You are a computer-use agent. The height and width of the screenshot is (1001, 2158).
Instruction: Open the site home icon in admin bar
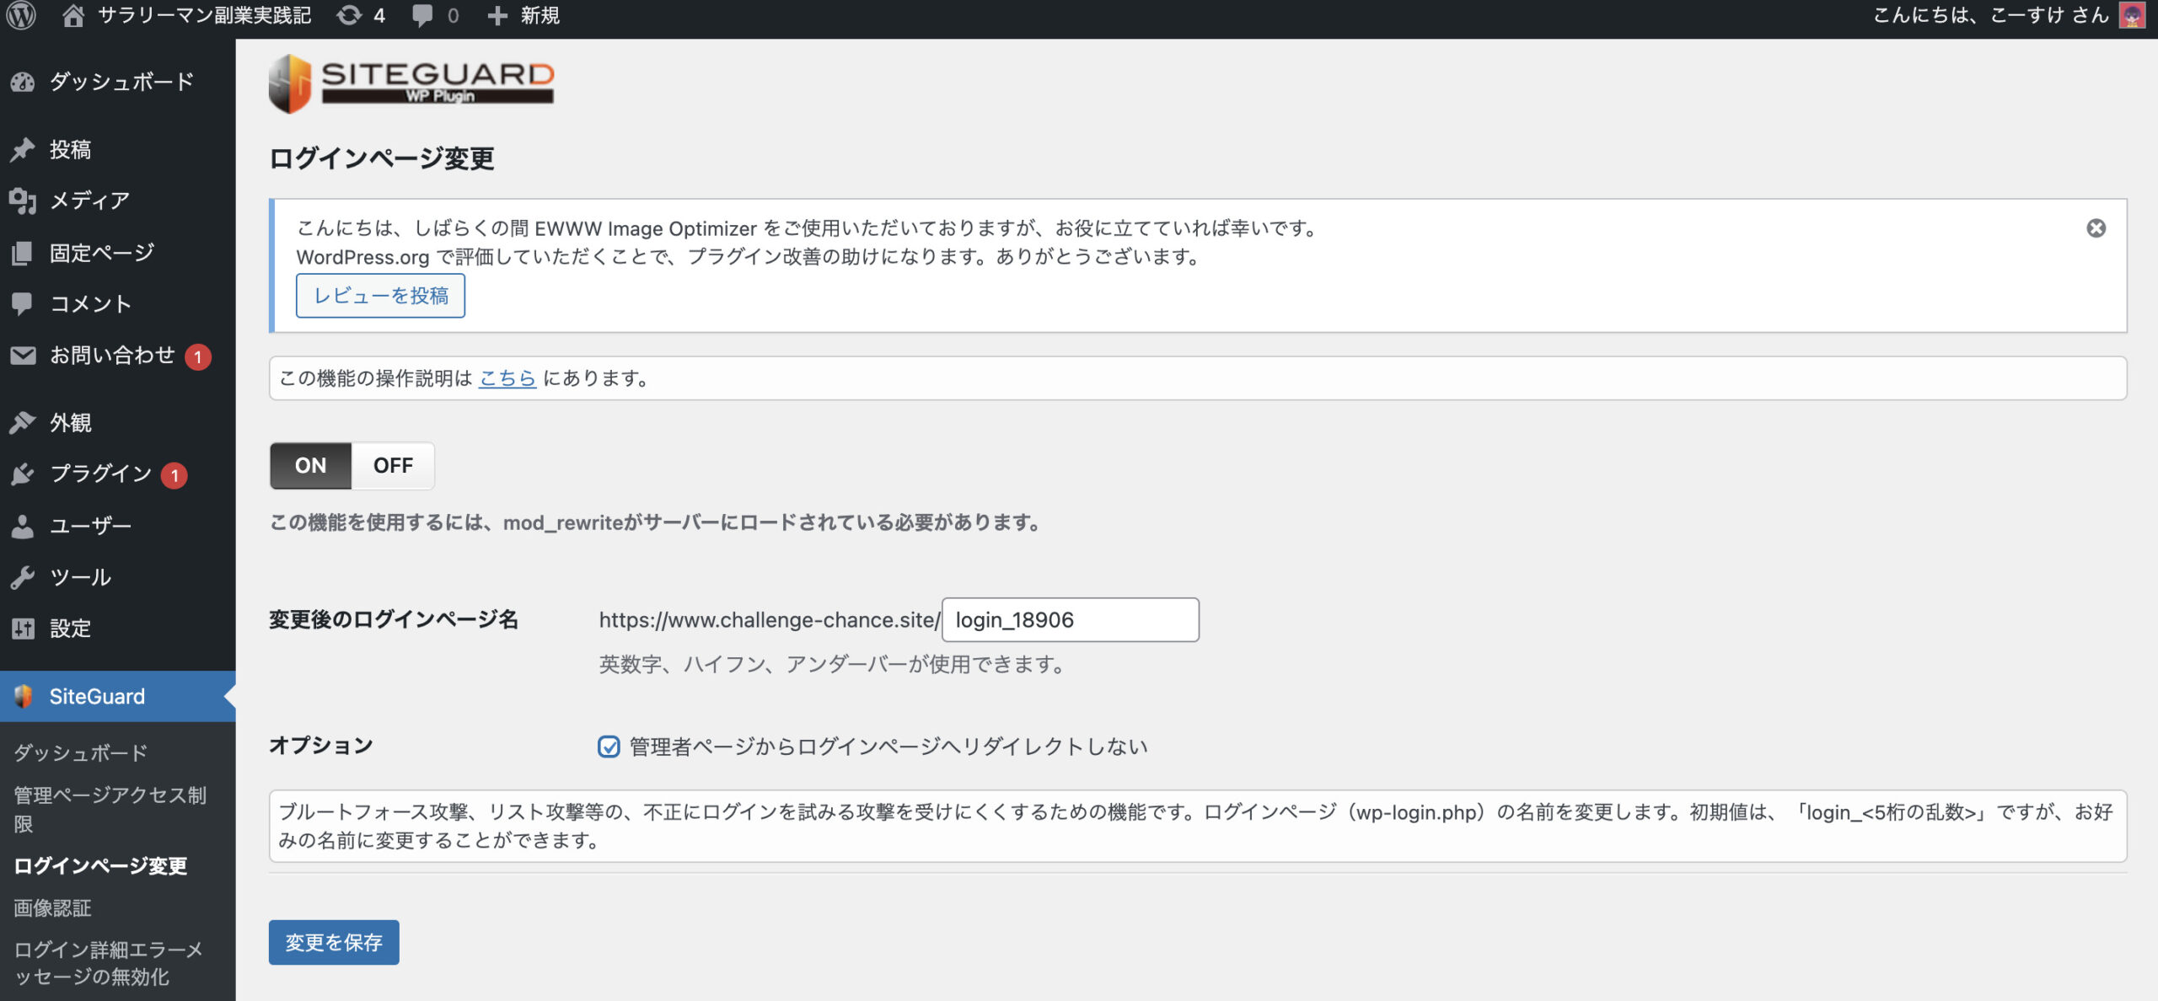pos(73,15)
